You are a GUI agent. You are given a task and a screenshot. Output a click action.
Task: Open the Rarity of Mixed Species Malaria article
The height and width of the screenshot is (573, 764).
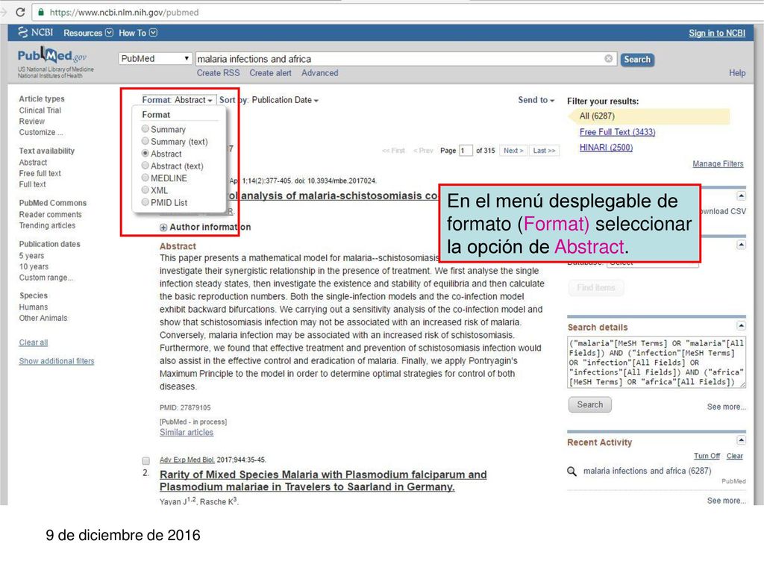323,480
